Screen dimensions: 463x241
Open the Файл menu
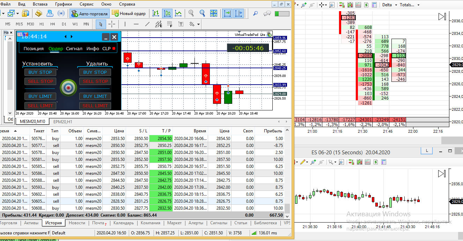5,4
